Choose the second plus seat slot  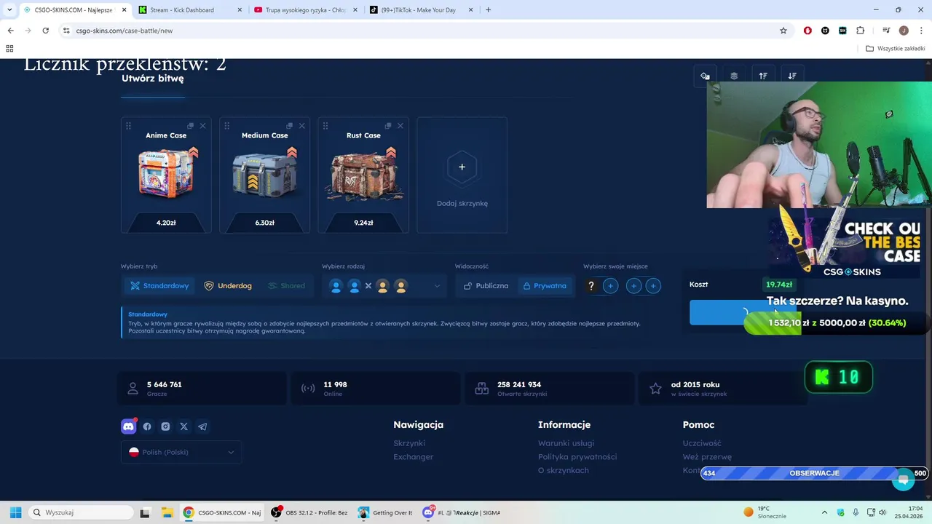pos(633,286)
